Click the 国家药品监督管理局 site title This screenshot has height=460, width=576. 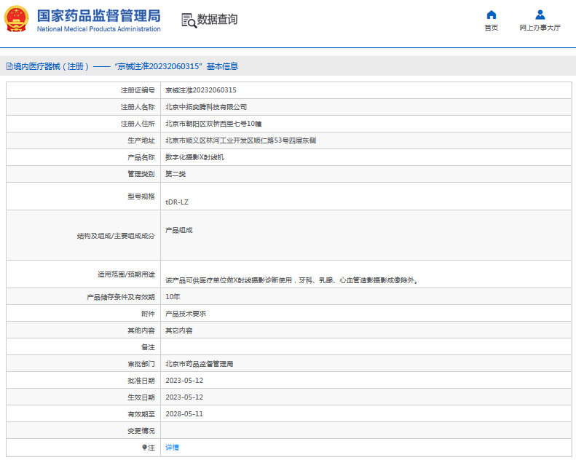[98, 15]
